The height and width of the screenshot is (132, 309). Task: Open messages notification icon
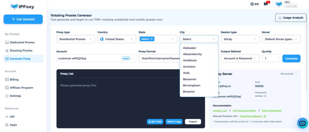pos(266,4)
